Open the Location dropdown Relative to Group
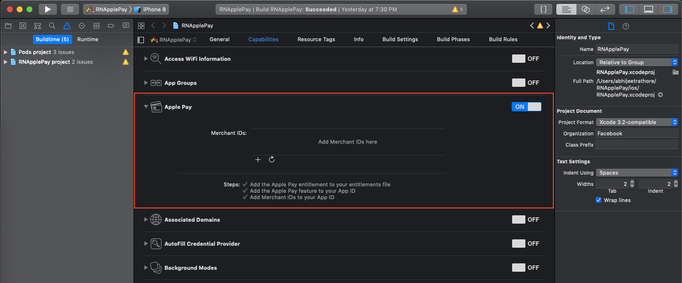The width and height of the screenshot is (682, 283). pyautogui.click(x=637, y=62)
